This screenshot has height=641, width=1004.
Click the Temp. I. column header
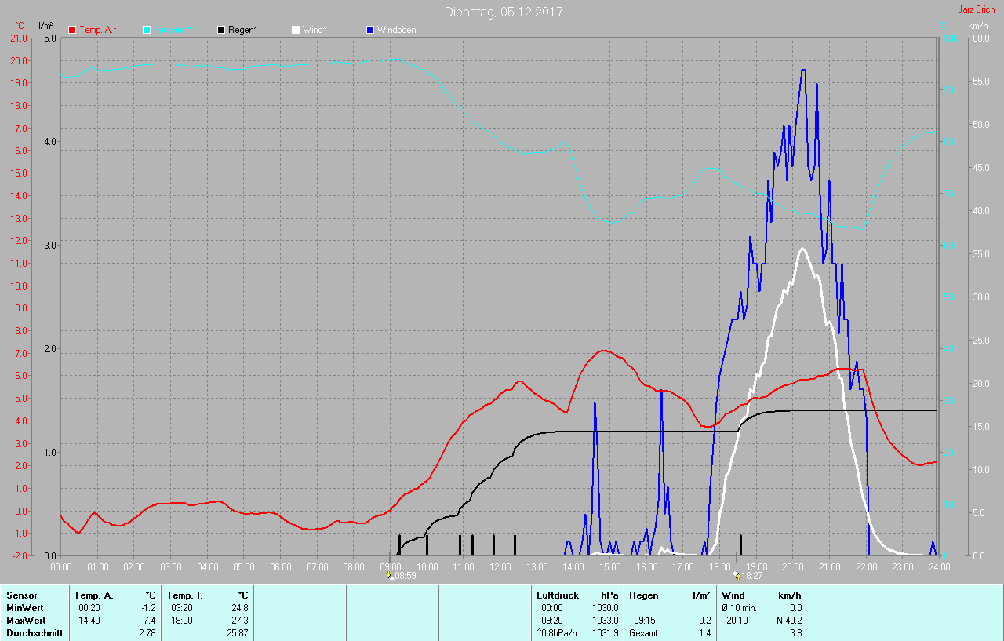coord(184,595)
